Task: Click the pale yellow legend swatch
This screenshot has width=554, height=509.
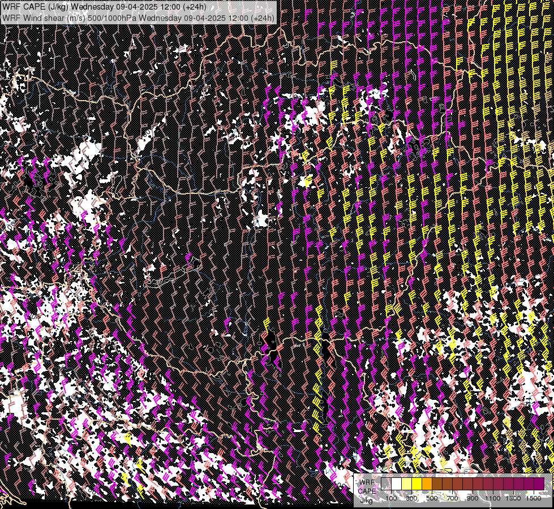Action: [x=407, y=484]
